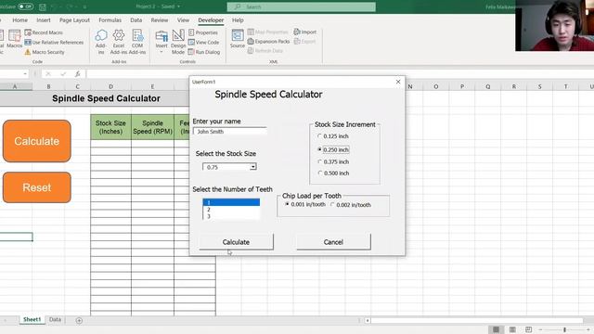Viewport: 594px width, 334px height.
Task: Select 2 in the Number of Teeth list
Action: click(x=231, y=210)
